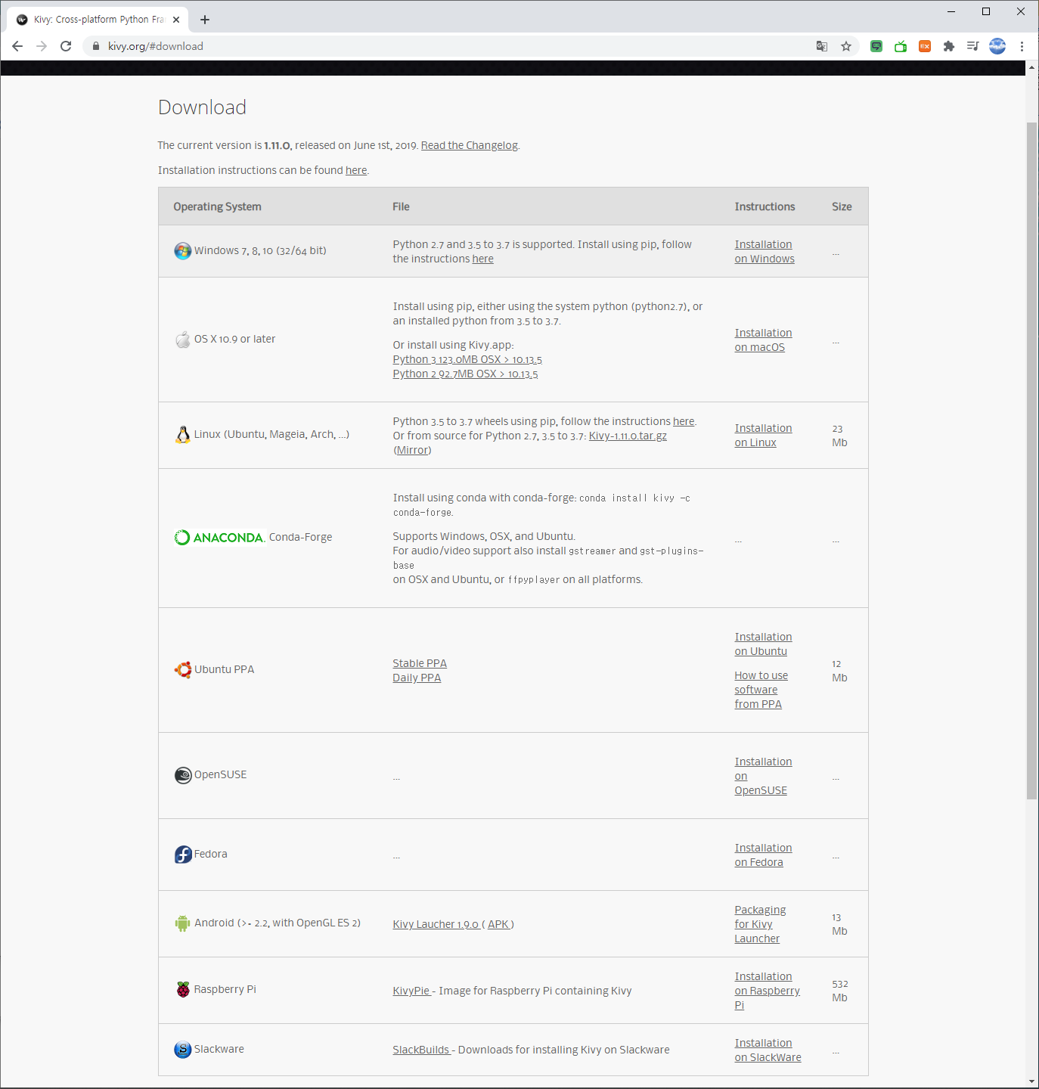Open Installation on SlackWare link
Screen dimensions: 1039x1089
pyautogui.click(x=768, y=1050)
